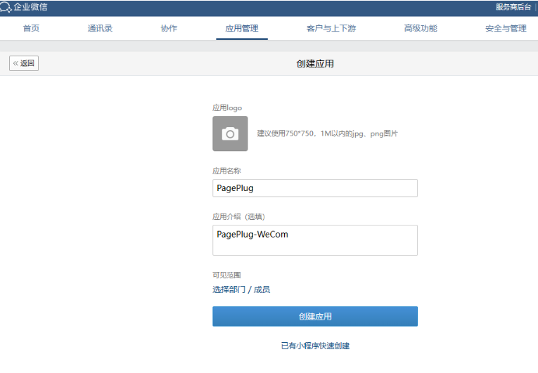Click the 企业微信 logo in header
Image resolution: width=538 pixels, height=373 pixels.
(x=23, y=7)
